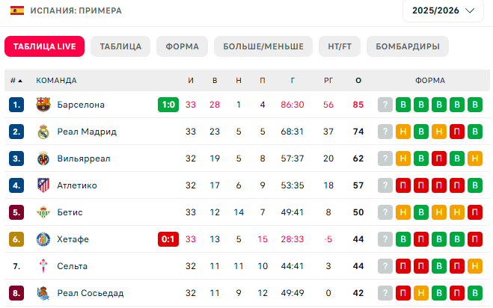The width and height of the screenshot is (493, 308).
Task: Open the 2025/2026 season dropdown
Action: coord(443,10)
